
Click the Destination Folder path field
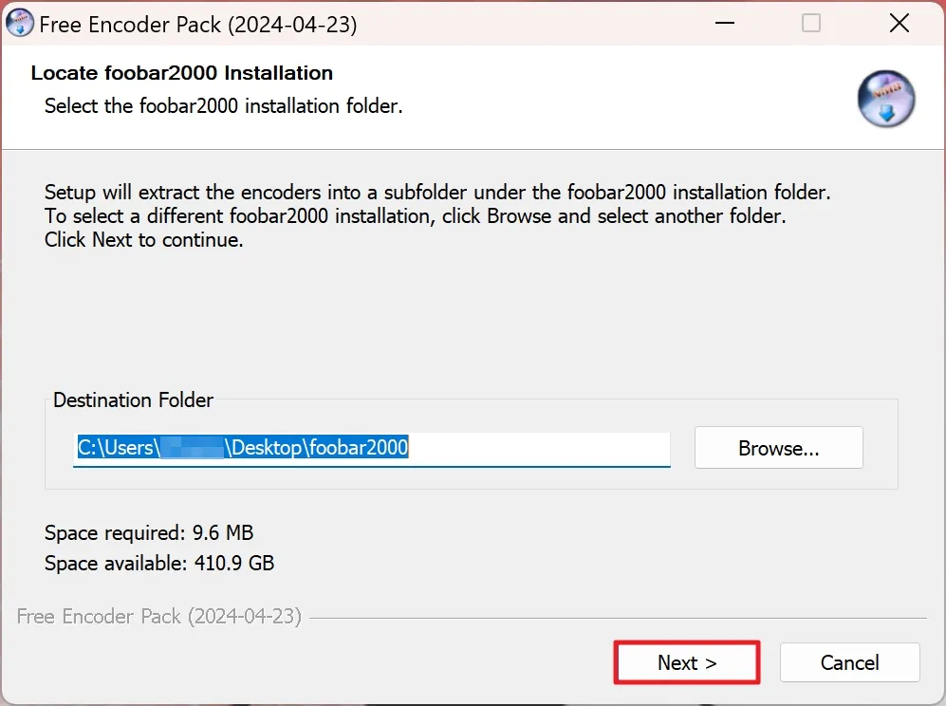pos(372,448)
